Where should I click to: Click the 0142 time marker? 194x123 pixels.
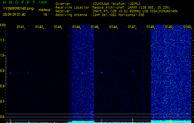(39, 27)
